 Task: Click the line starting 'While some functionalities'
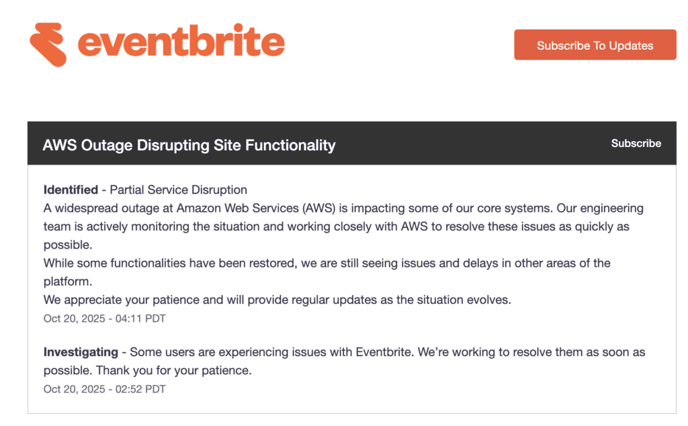pos(327,263)
